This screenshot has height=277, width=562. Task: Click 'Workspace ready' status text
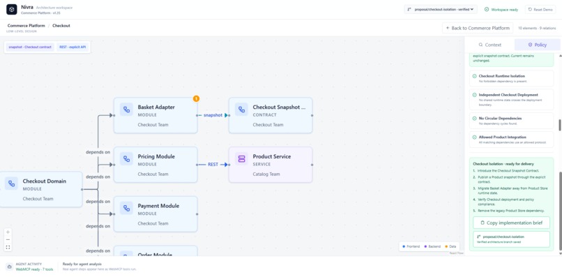[505, 10]
